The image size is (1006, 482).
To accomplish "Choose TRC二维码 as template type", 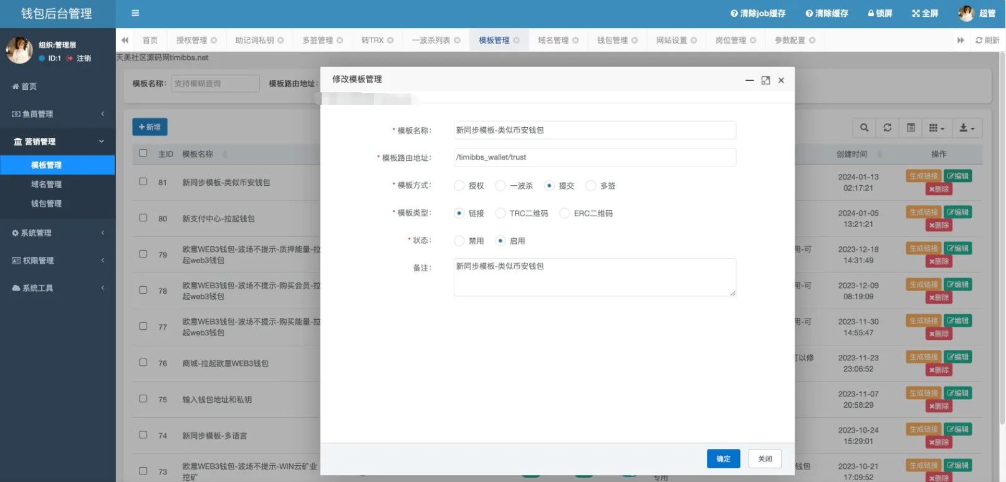I will point(501,213).
